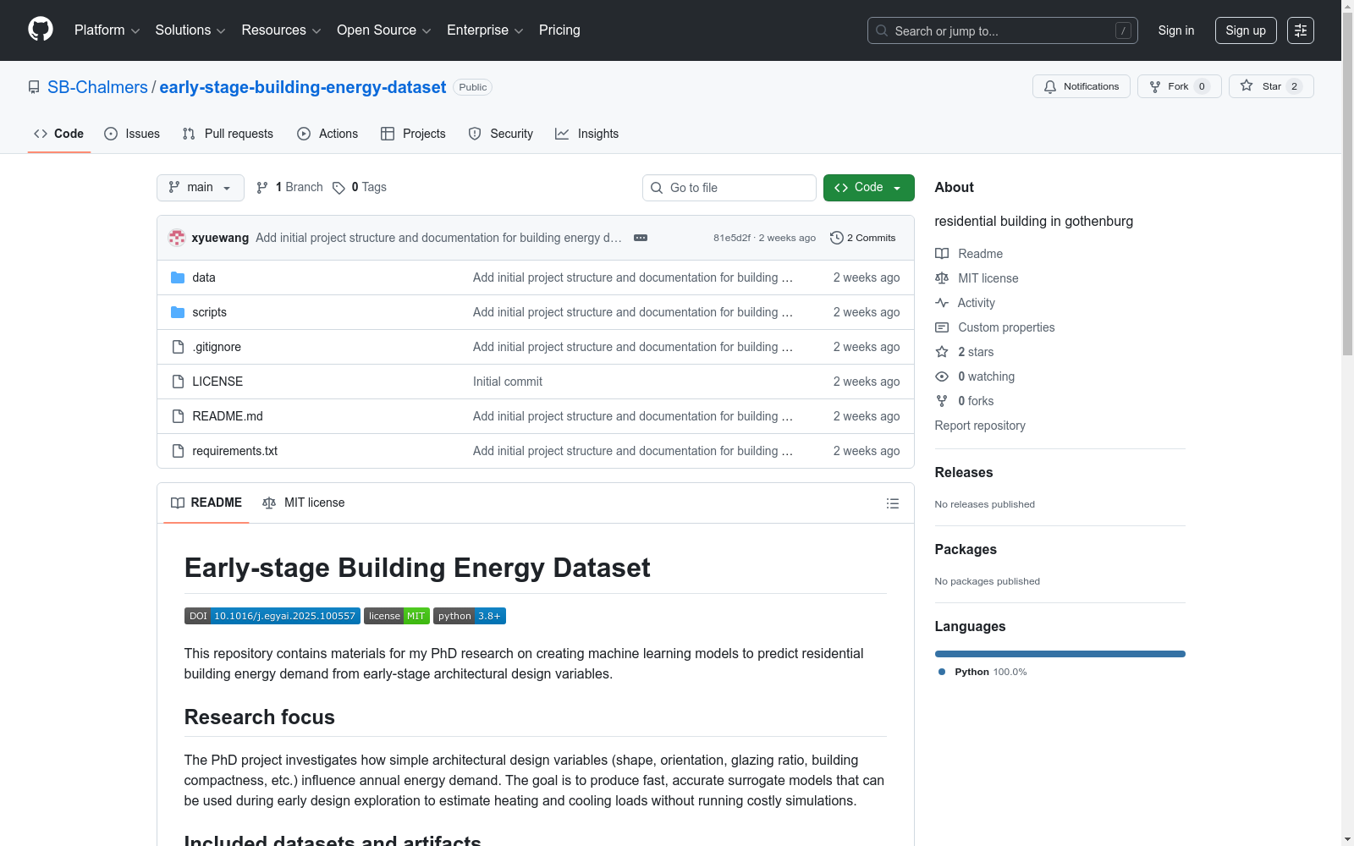Open the data folder

[204, 277]
